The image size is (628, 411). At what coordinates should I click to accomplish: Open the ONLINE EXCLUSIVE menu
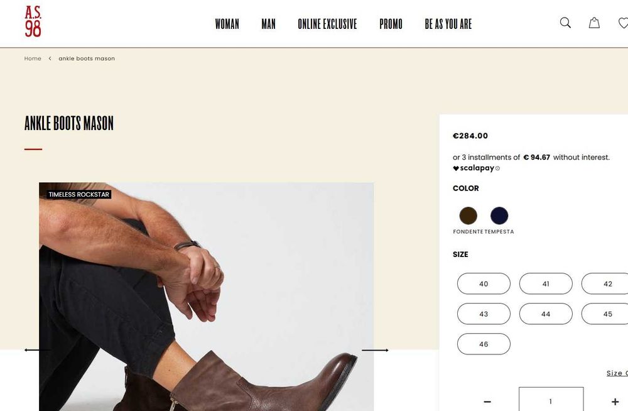click(327, 24)
